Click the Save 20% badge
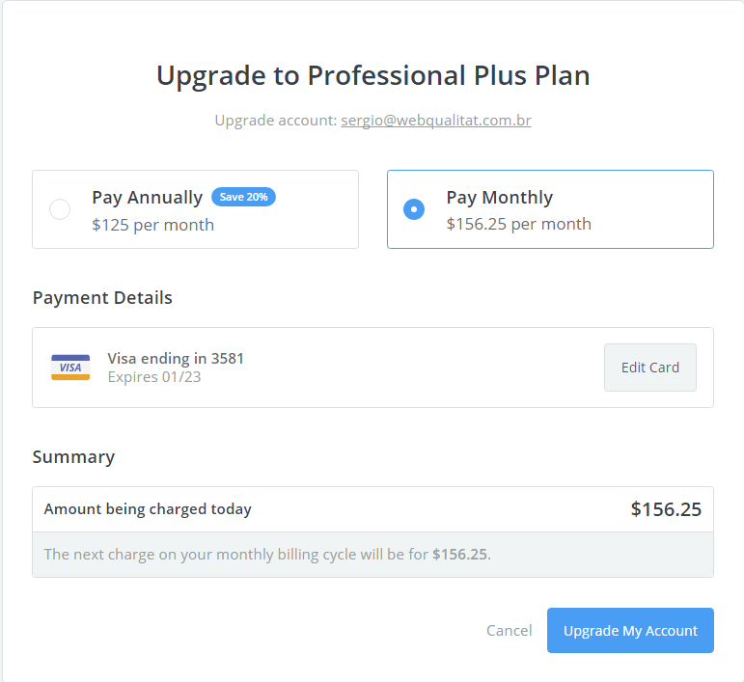 coord(244,197)
